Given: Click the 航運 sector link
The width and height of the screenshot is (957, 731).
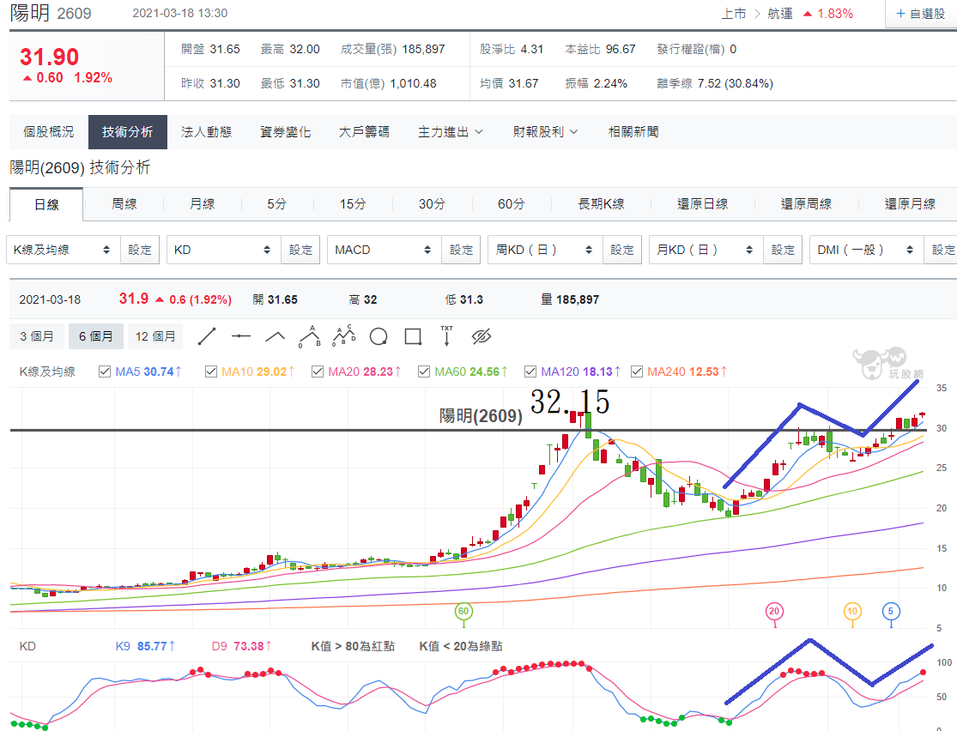Looking at the screenshot, I should (x=780, y=14).
